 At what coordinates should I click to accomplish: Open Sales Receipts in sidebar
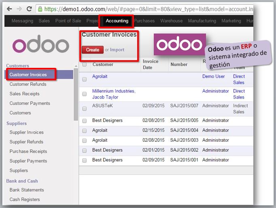(x=24, y=94)
